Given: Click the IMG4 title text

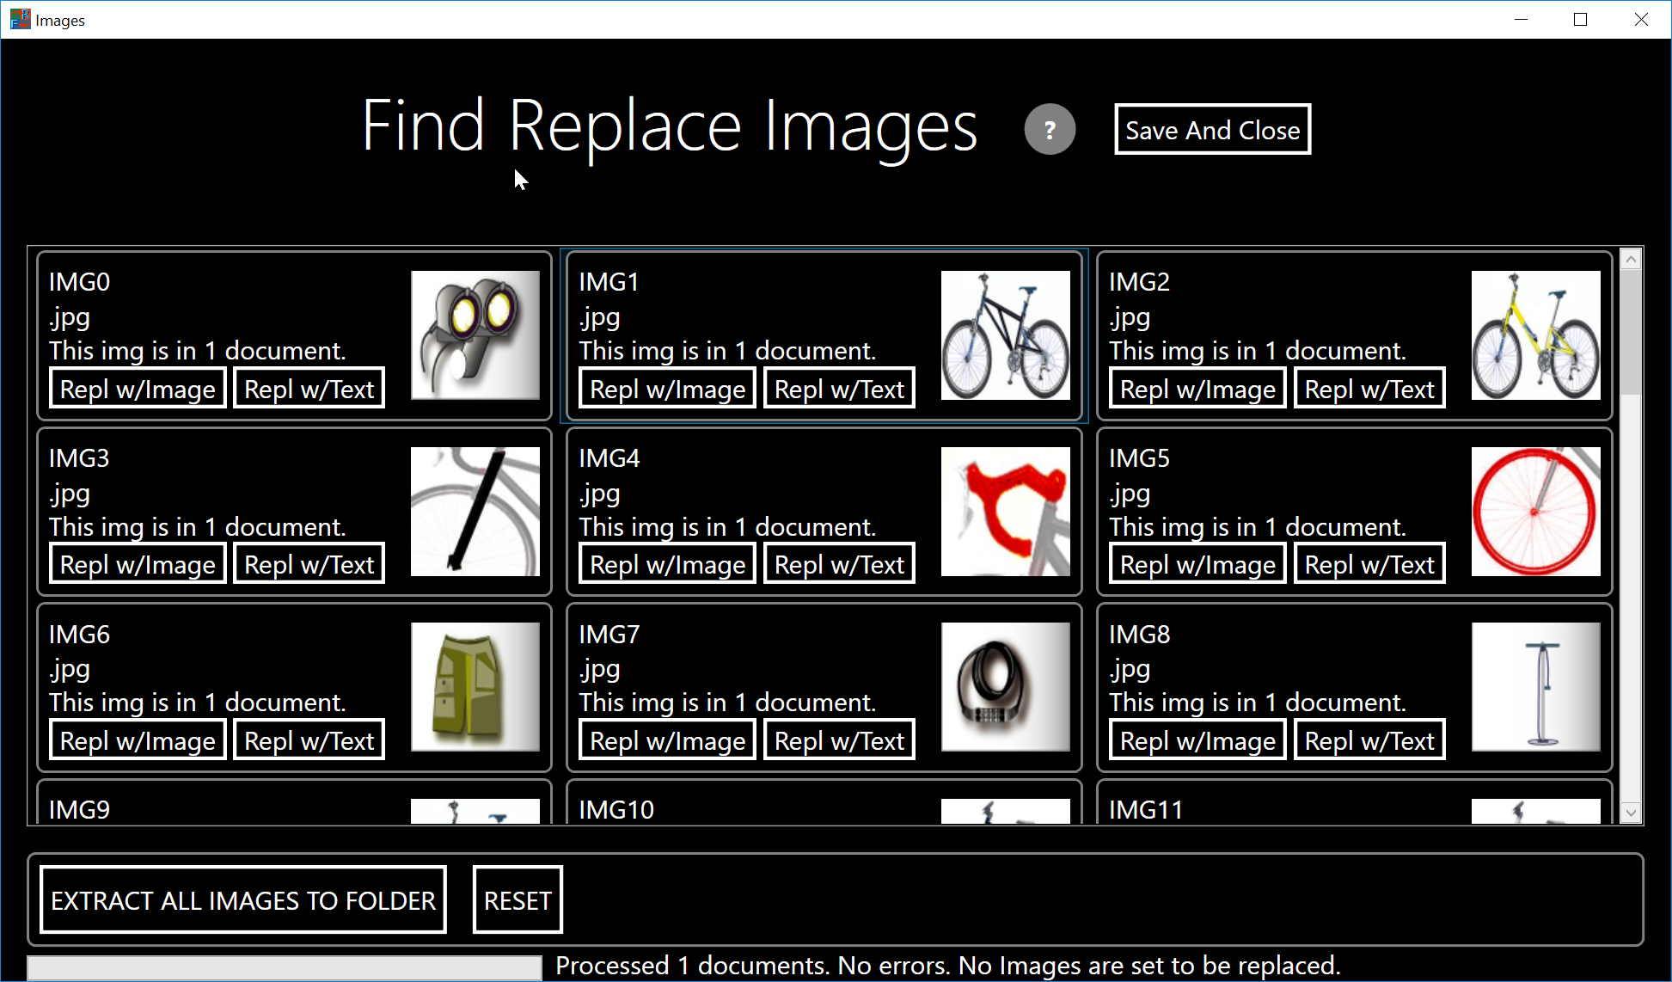Looking at the screenshot, I should pos(609,458).
